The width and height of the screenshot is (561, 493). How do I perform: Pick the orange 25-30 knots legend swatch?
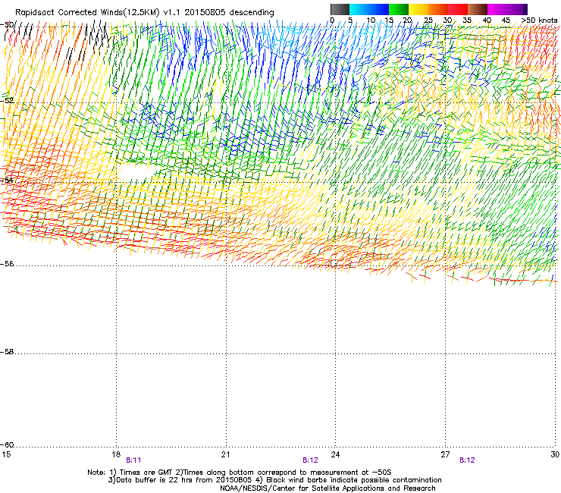pos(438,9)
